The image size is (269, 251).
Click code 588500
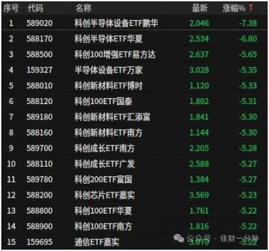pos(39,54)
